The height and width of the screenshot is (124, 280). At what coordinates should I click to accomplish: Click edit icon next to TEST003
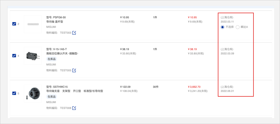[x=74, y=33]
